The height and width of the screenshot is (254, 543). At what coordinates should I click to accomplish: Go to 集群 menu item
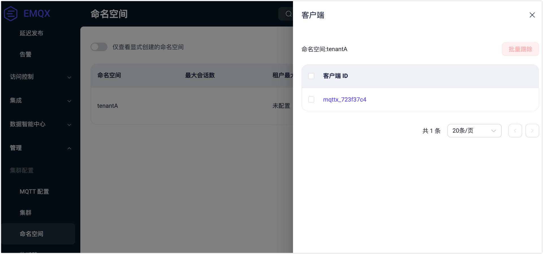[25, 213]
